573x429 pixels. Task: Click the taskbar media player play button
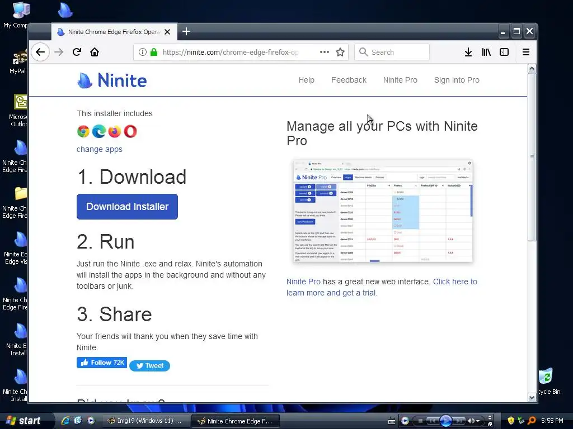pyautogui.click(x=445, y=421)
